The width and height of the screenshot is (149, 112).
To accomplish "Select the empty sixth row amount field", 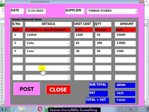I will pyautogui.click(x=125, y=77).
